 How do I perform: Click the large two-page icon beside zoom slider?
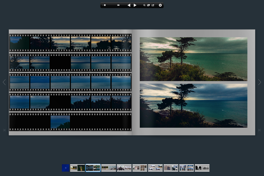coord(119,5)
